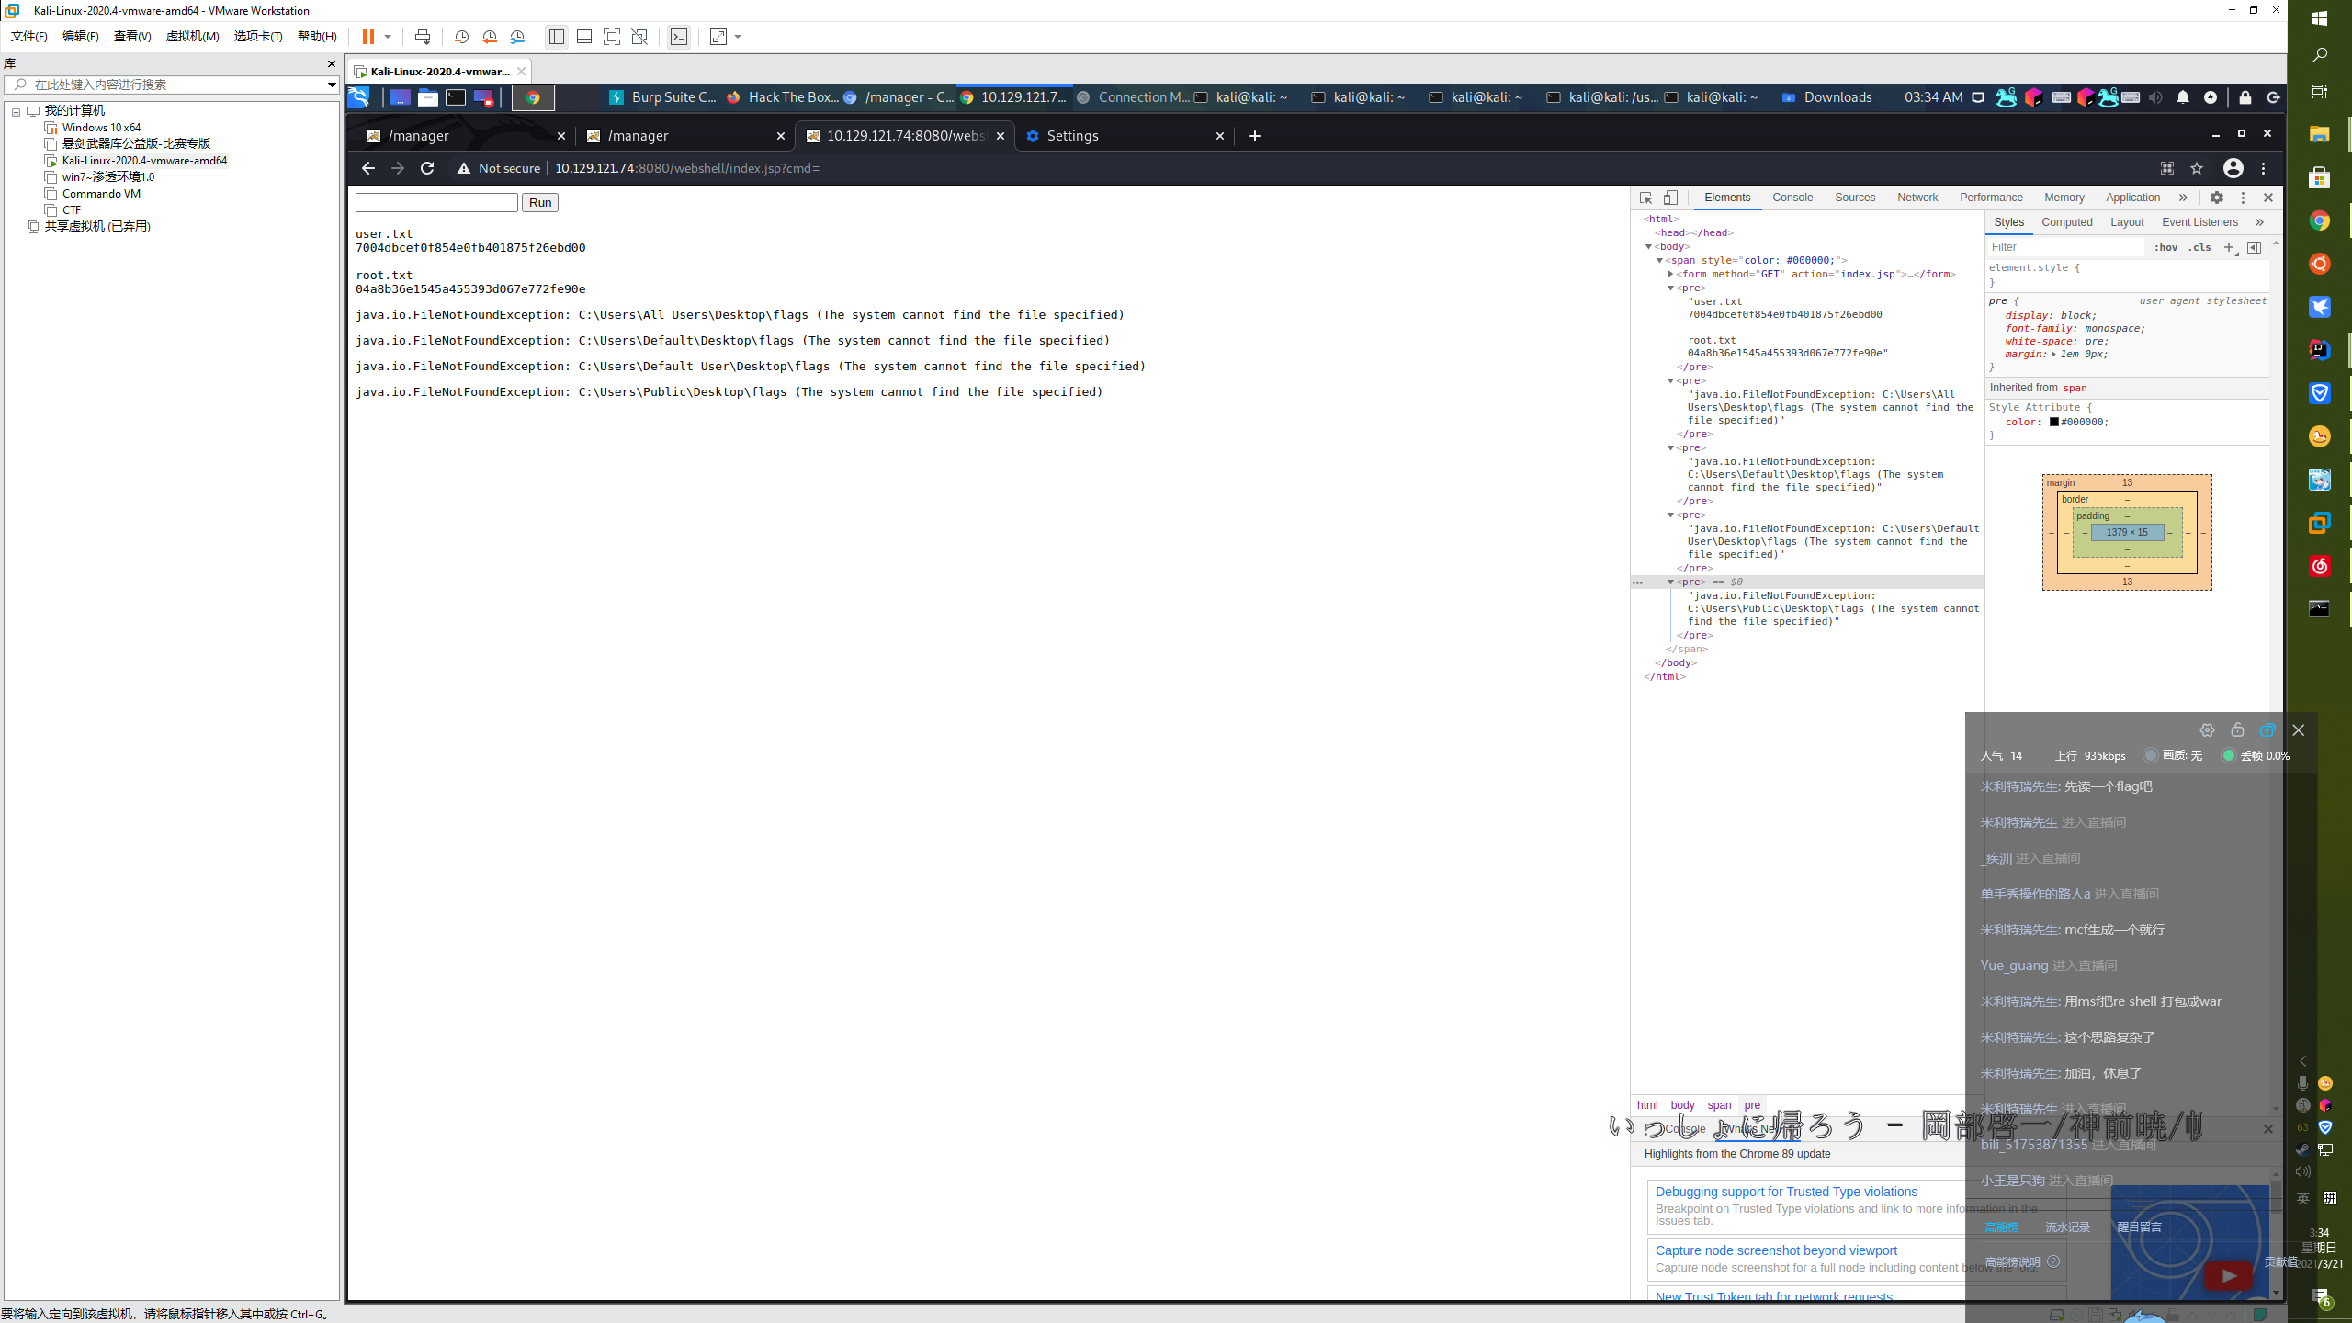The width and height of the screenshot is (2352, 1323).
Task: Open DevTools settings gear
Action: [2217, 198]
